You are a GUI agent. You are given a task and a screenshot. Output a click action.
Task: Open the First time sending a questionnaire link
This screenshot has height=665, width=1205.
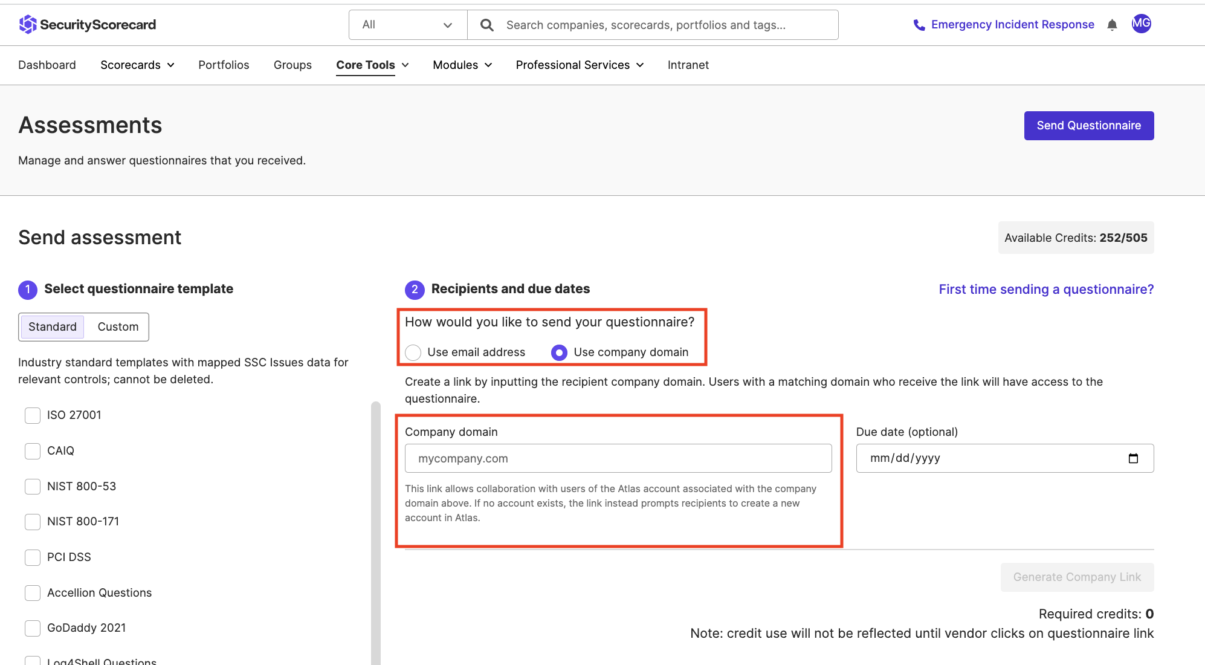(x=1046, y=289)
